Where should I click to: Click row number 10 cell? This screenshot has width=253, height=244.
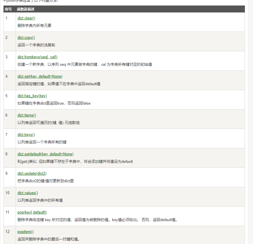[10, 197]
